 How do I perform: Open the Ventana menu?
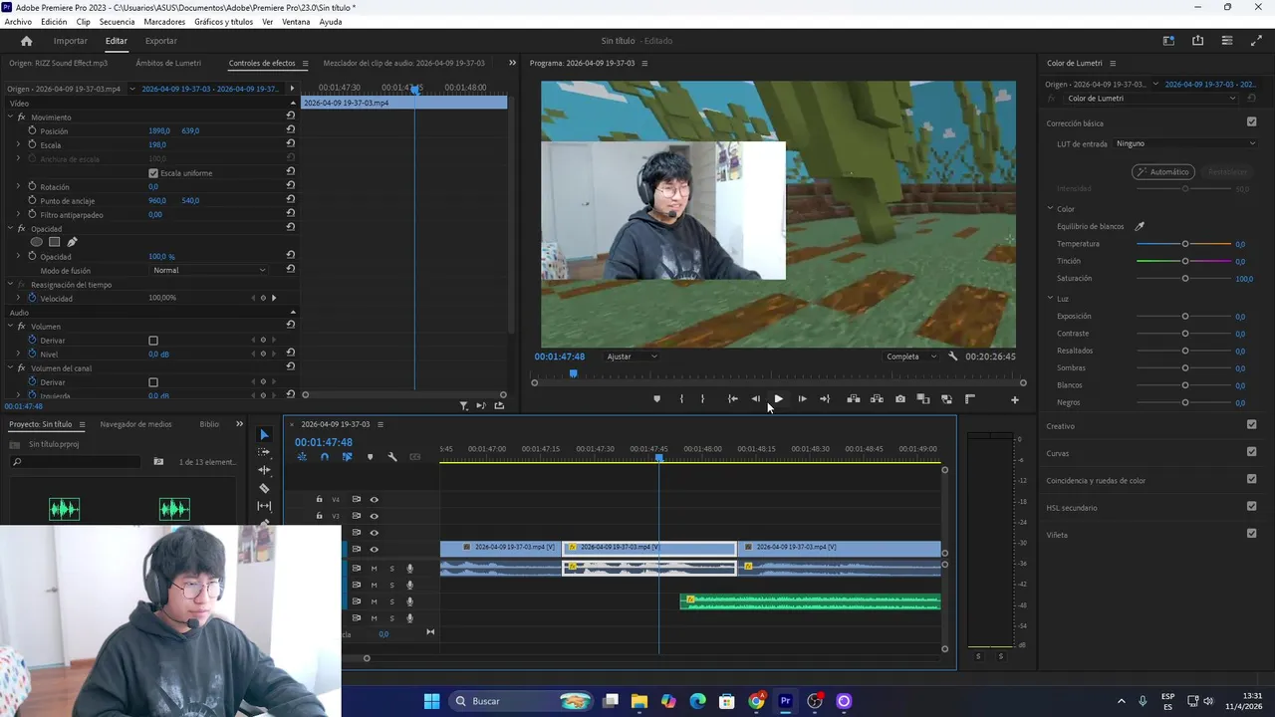(296, 22)
